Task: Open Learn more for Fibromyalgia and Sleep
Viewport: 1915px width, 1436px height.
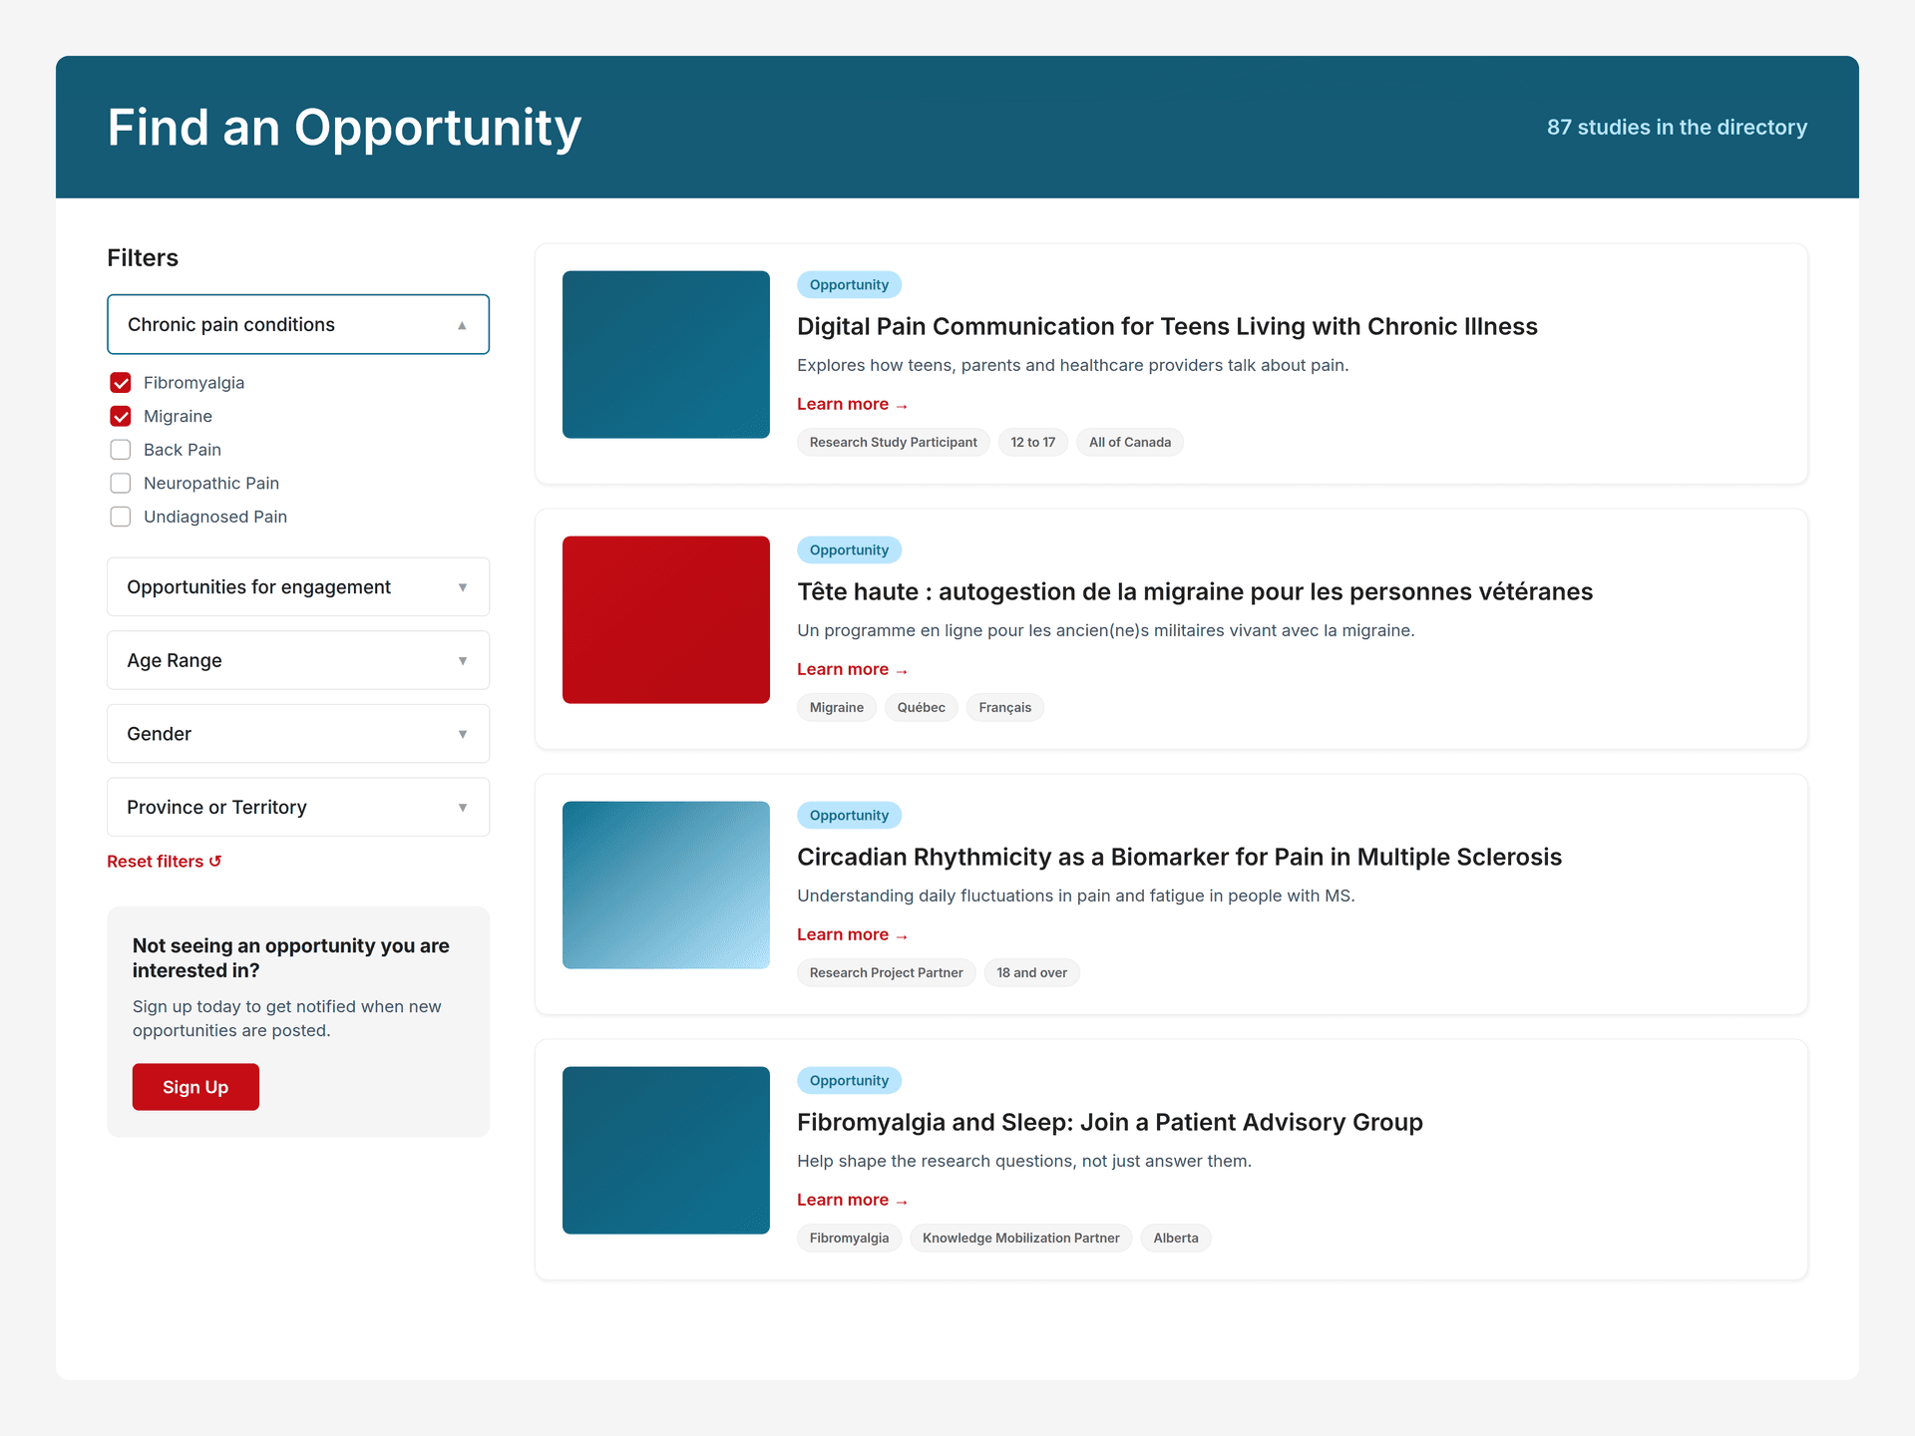Action: pyautogui.click(x=852, y=1200)
